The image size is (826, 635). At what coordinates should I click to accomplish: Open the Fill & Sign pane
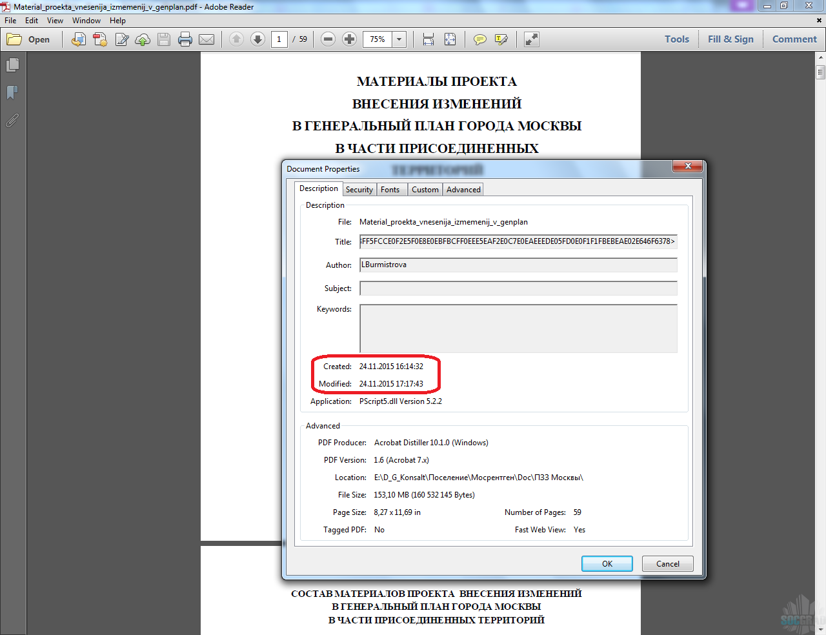pos(730,39)
